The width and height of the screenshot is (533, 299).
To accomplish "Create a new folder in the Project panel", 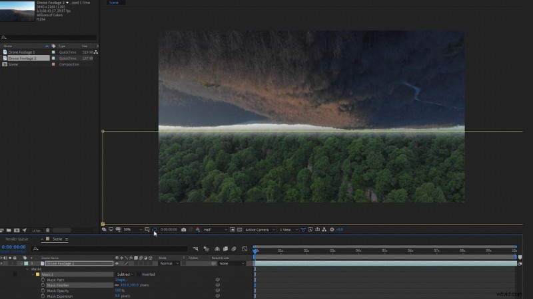I will (9, 230).
